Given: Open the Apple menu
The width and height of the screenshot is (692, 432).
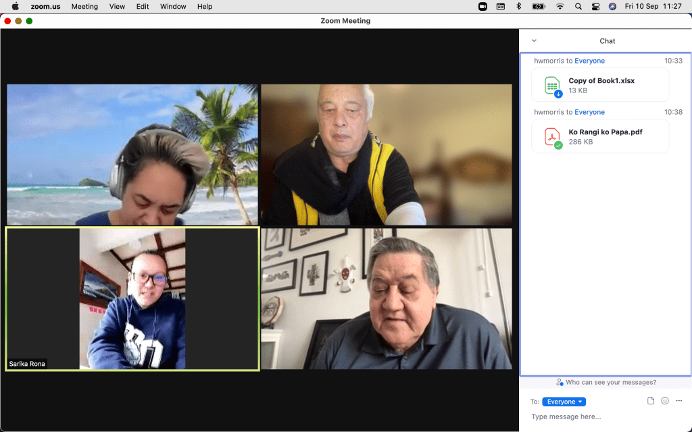Looking at the screenshot, I should [15, 6].
